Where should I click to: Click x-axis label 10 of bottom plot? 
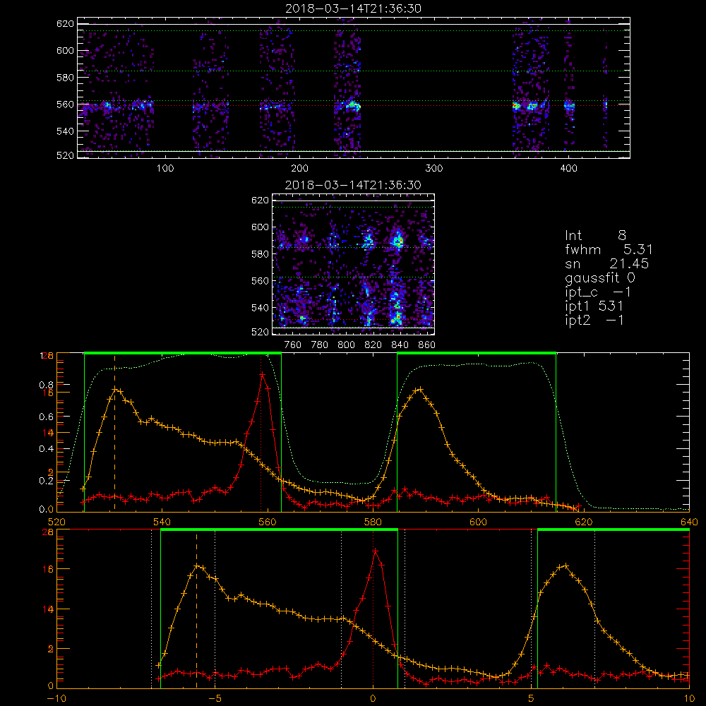pos(689,699)
